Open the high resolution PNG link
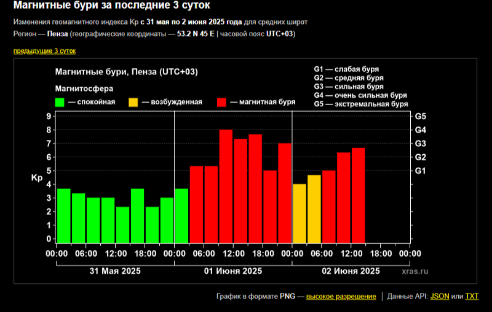This screenshot has height=312, width=492. pos(341,297)
